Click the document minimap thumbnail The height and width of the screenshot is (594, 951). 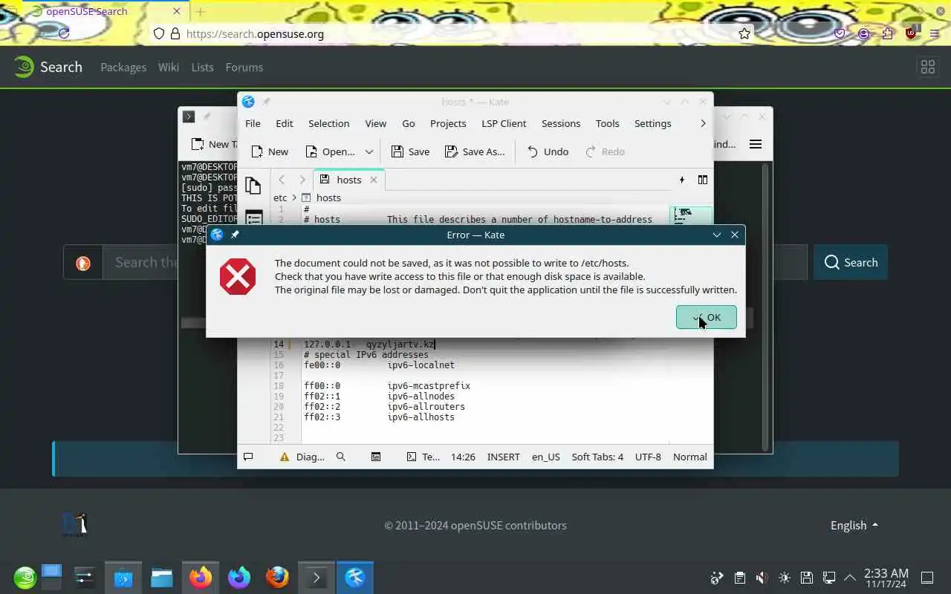[x=692, y=215]
